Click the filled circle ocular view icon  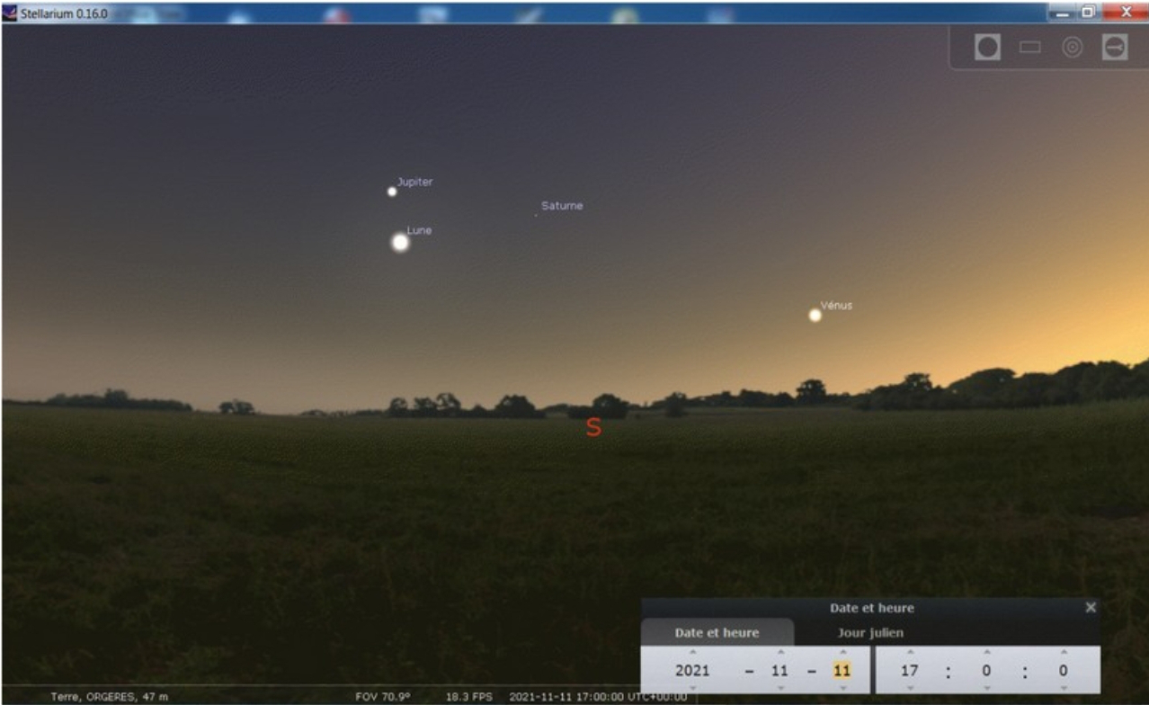point(987,49)
